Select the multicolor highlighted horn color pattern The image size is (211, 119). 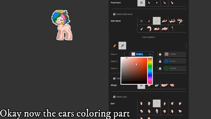tap(122, 46)
